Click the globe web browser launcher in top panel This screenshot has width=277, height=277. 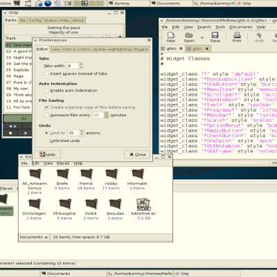(x=48, y=3)
